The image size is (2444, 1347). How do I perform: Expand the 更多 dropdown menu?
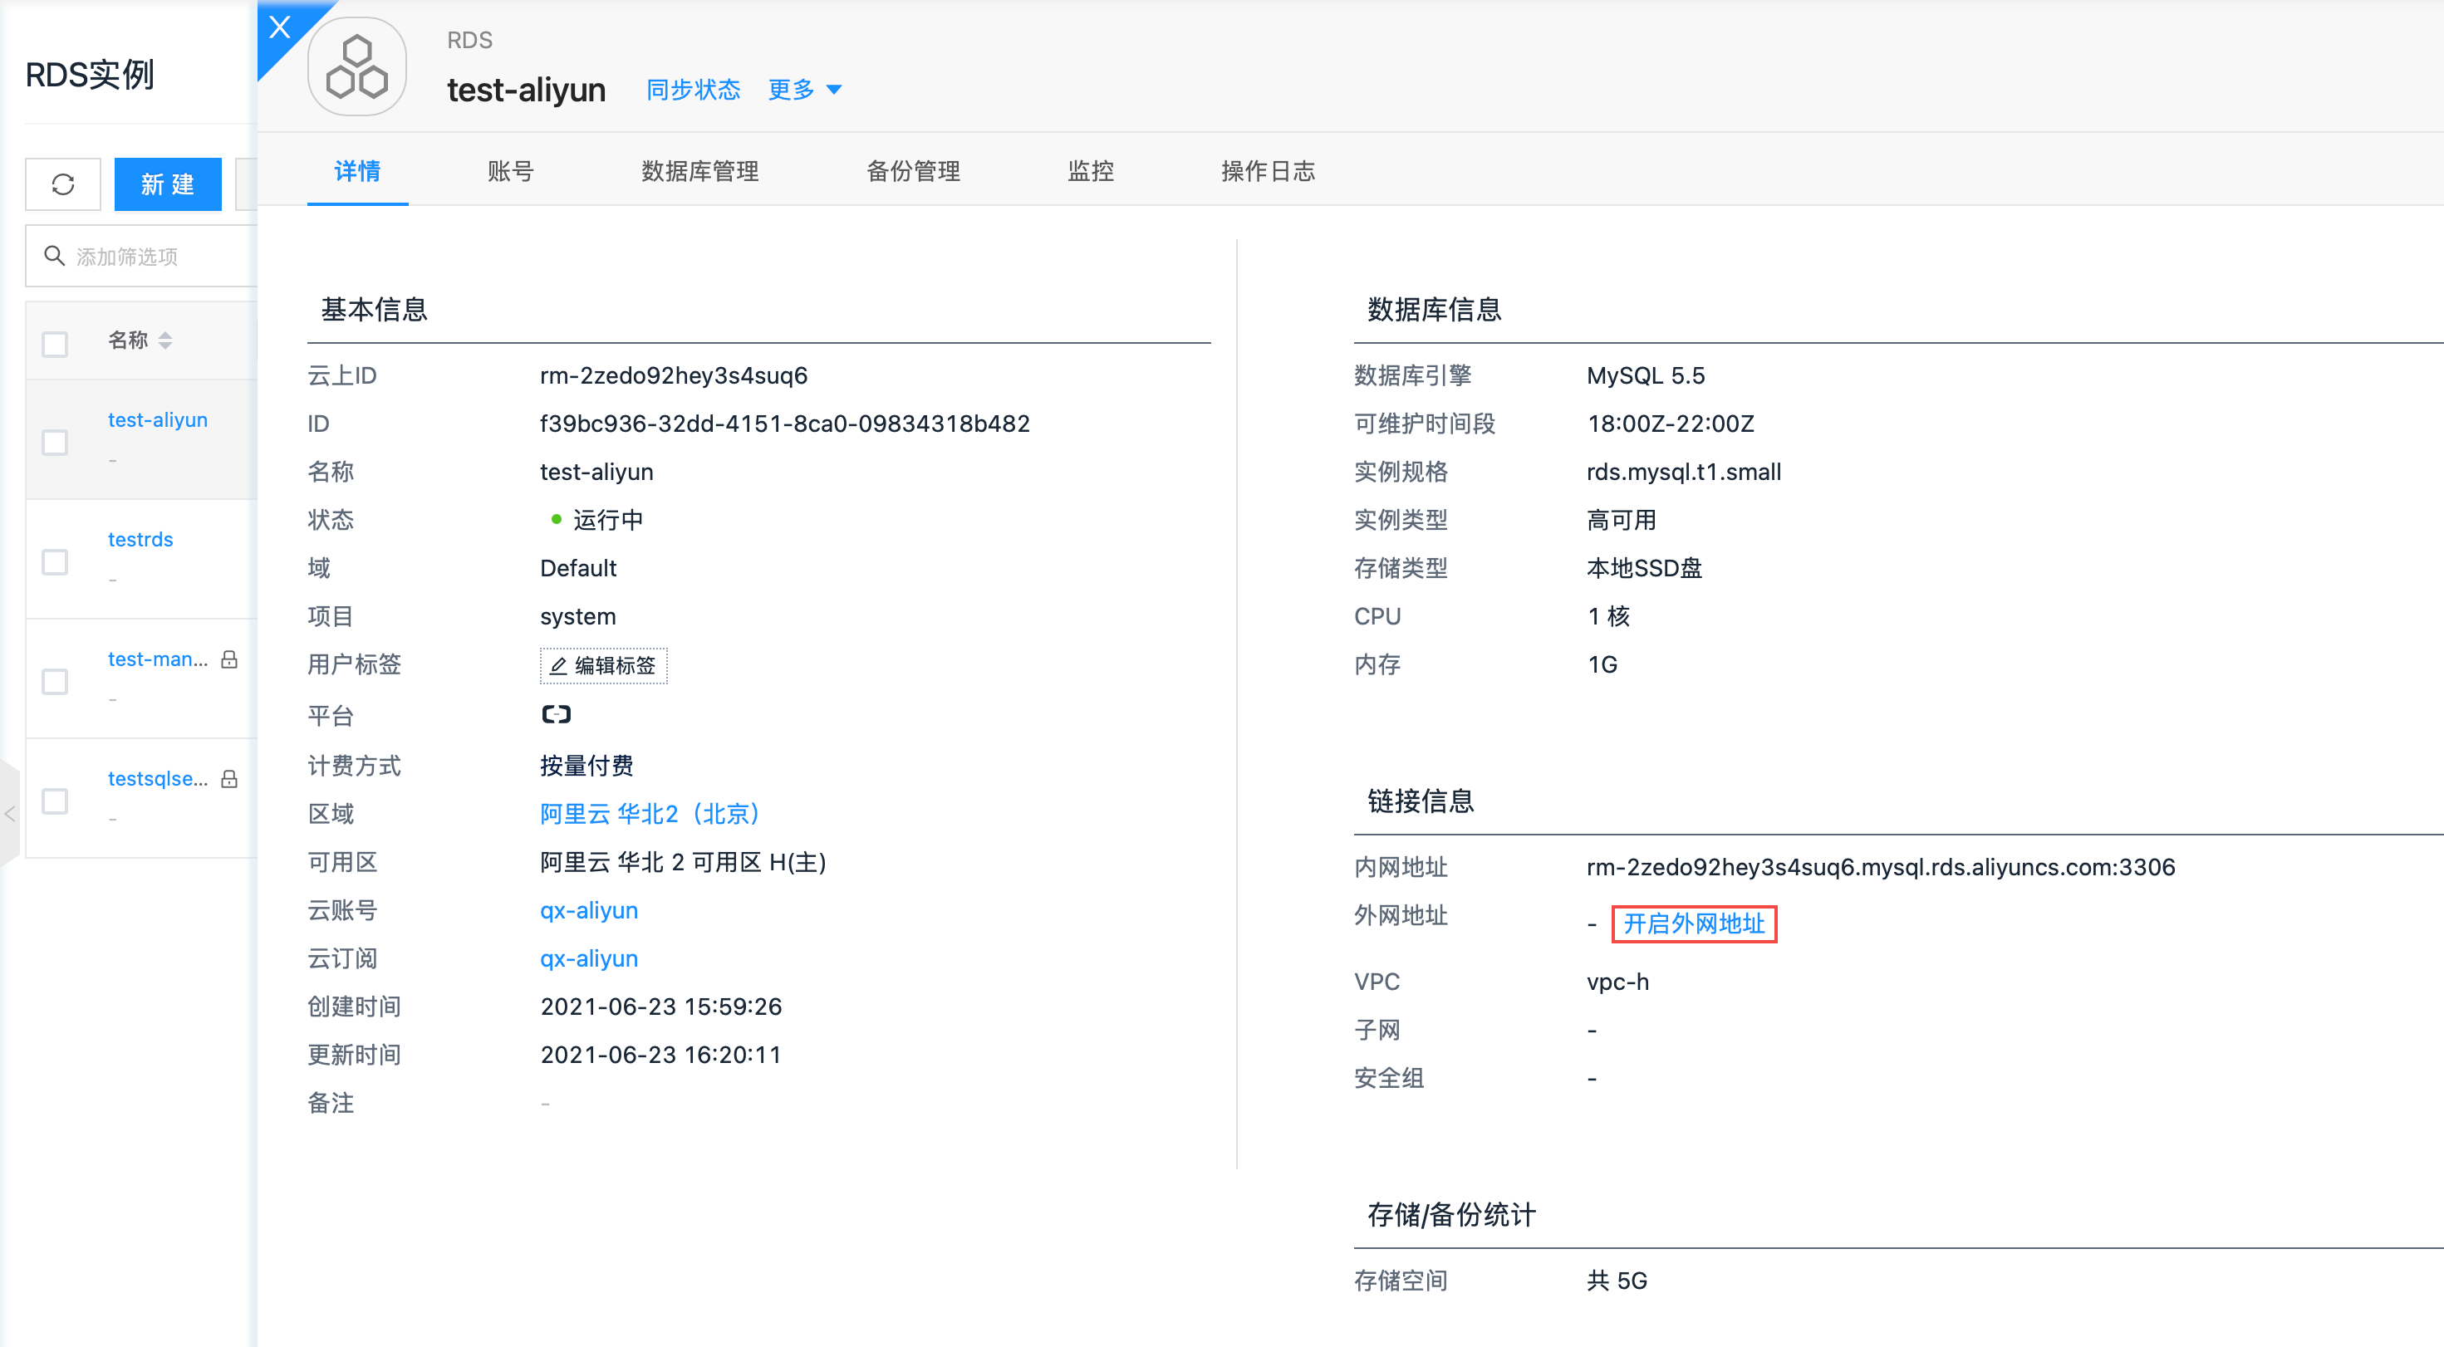804,89
